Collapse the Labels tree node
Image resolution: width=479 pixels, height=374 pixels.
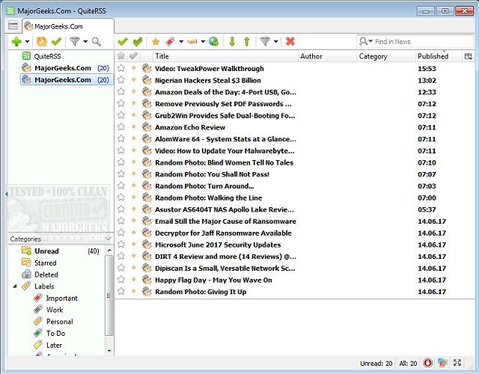[x=16, y=286]
